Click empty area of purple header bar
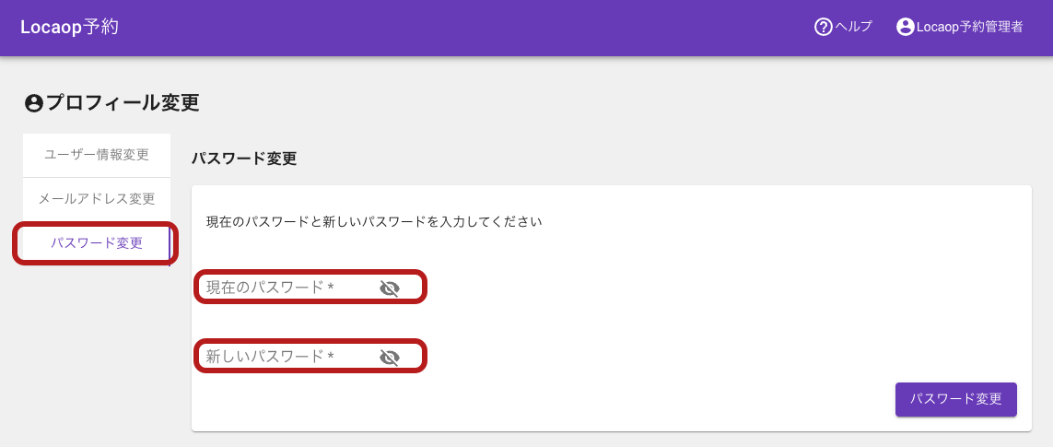The image size is (1053, 447). 470,27
